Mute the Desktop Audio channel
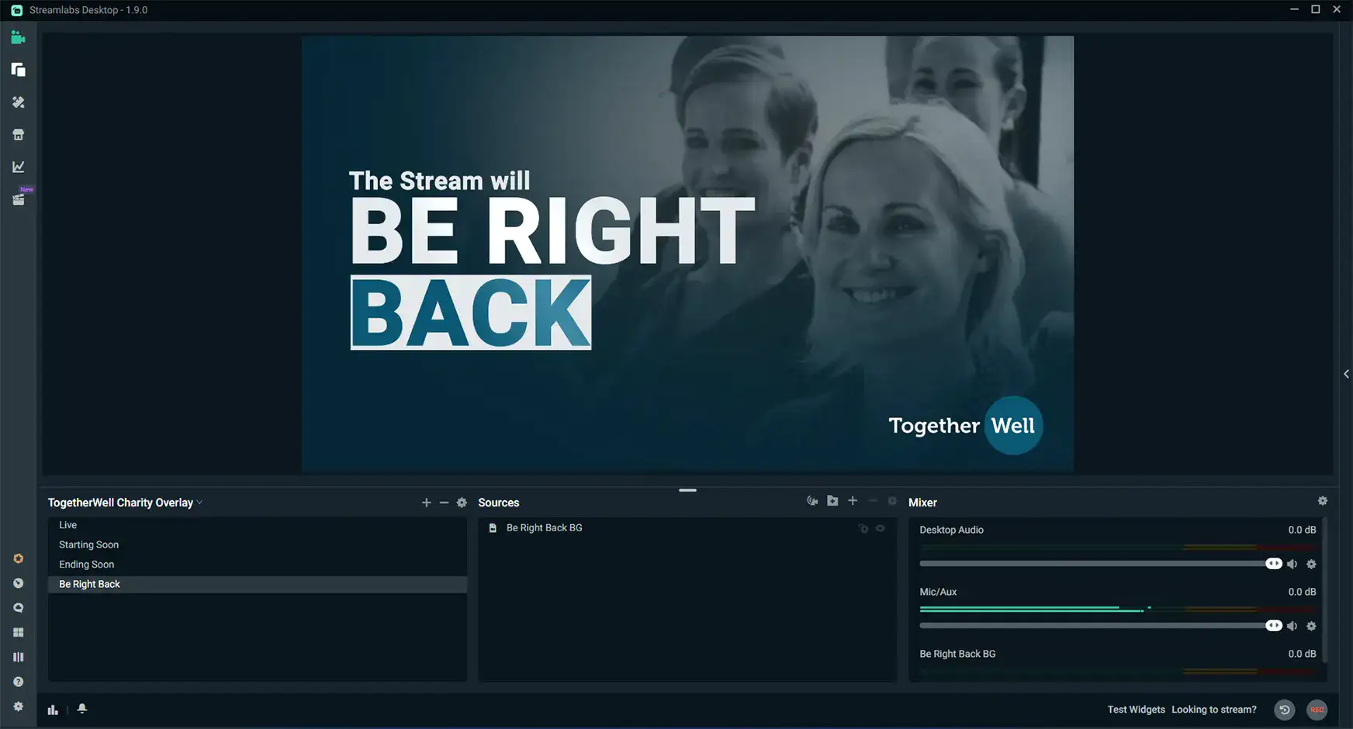 [1292, 564]
